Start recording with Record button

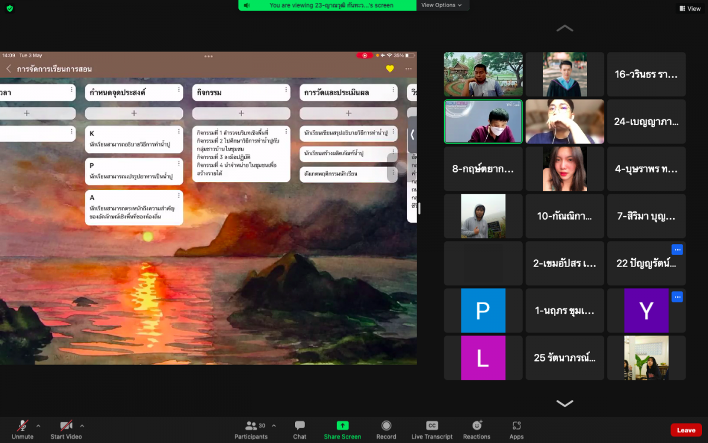(x=386, y=429)
